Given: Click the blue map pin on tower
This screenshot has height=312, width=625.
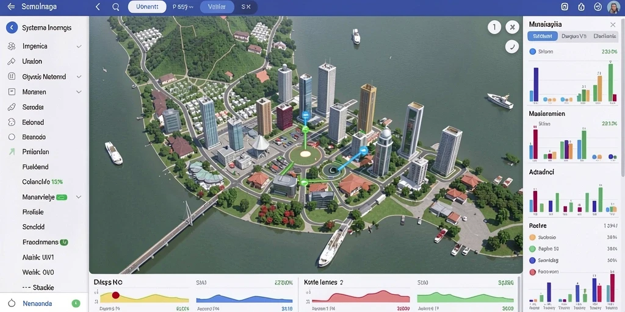Looking at the screenshot, I should [305, 115].
